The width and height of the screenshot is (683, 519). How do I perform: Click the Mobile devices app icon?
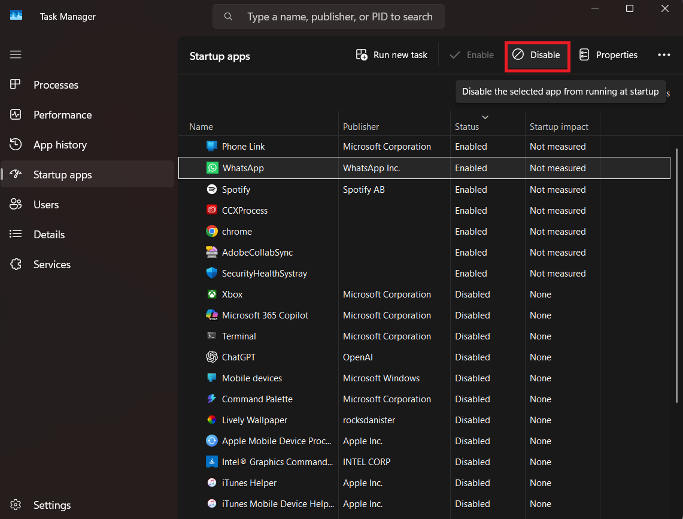[x=212, y=378]
